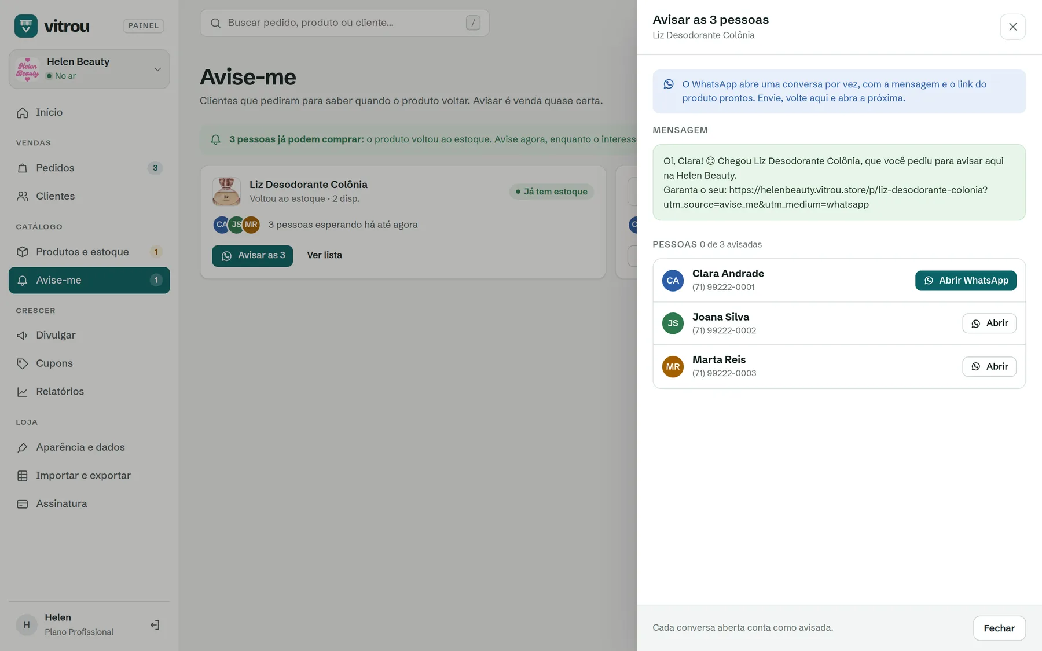Click the Ver lista link
Screen dimensions: 1042x651
tap(324, 255)
